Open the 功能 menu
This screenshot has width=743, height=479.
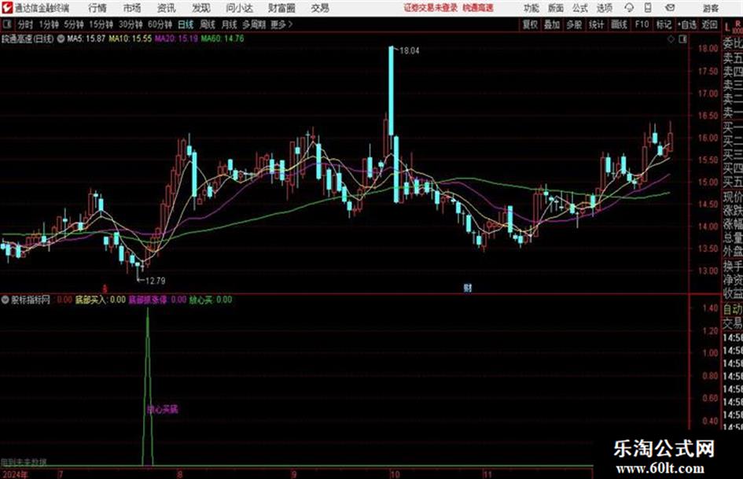pos(532,8)
